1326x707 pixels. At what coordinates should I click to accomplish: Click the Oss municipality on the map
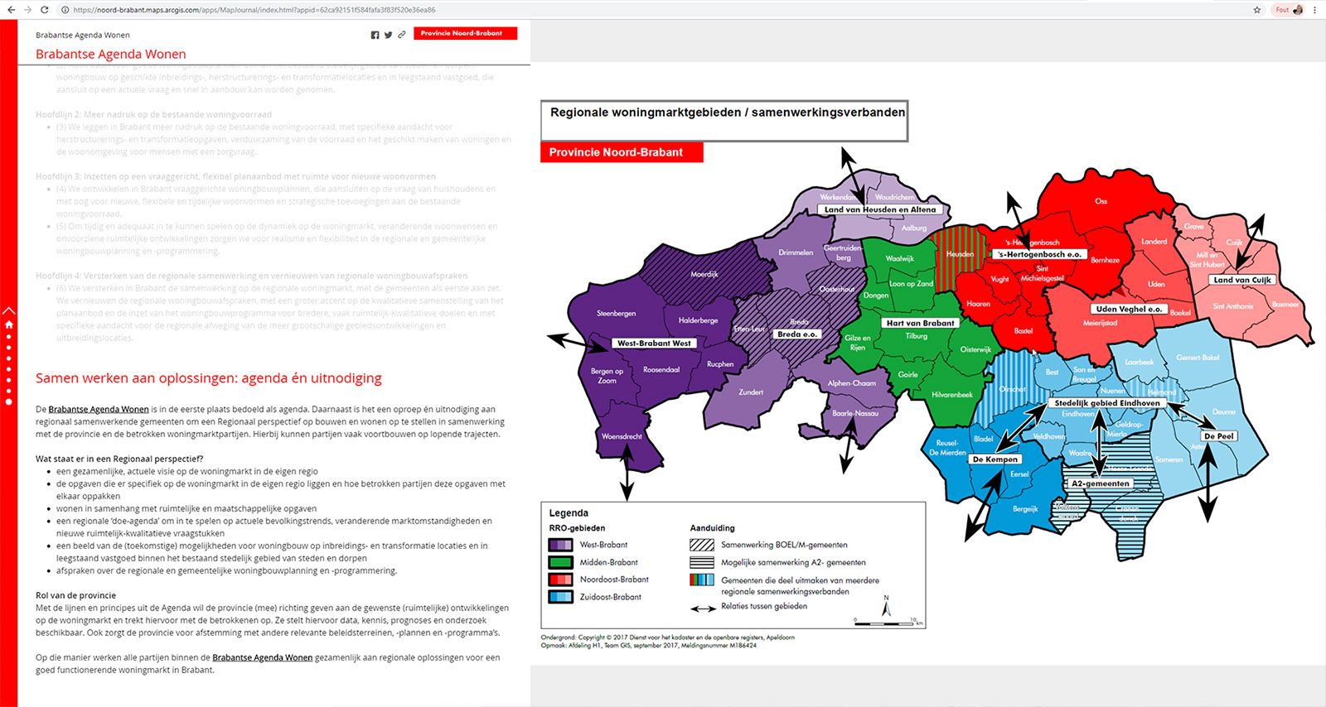click(1101, 201)
